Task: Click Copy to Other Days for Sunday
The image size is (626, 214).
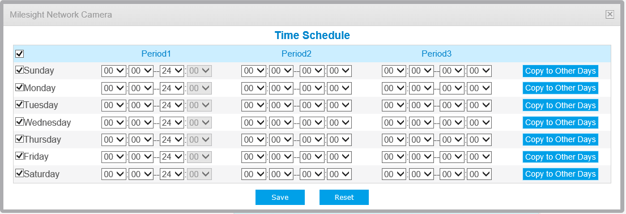Action: pyautogui.click(x=560, y=71)
